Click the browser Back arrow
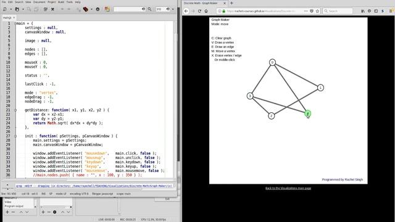The width and height of the screenshot is (395, 222). coord(186,11)
